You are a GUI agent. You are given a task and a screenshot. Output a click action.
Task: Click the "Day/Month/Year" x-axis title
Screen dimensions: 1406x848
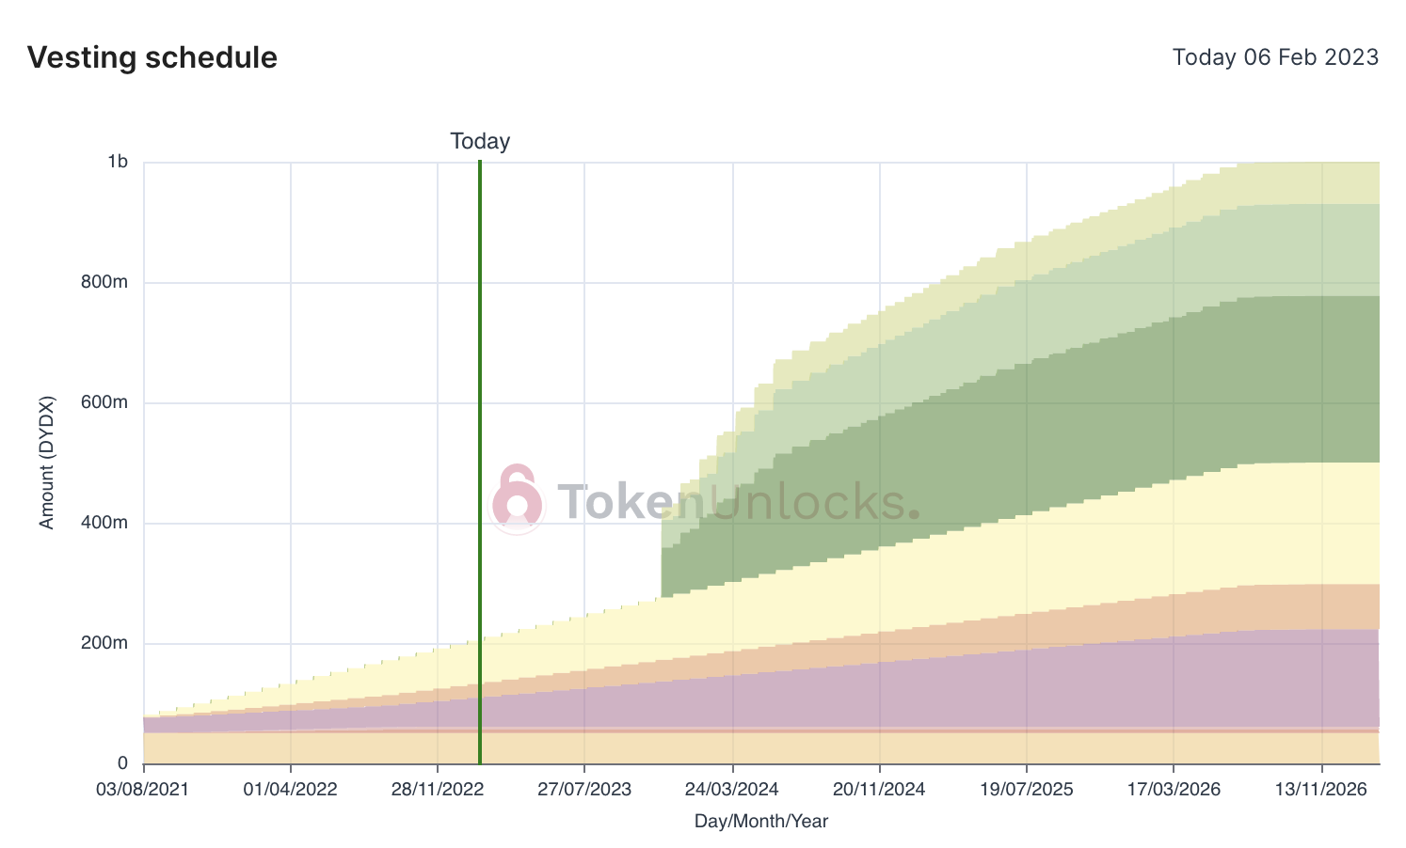tap(761, 821)
